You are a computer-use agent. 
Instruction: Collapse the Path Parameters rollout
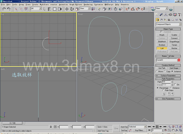point(168,79)
